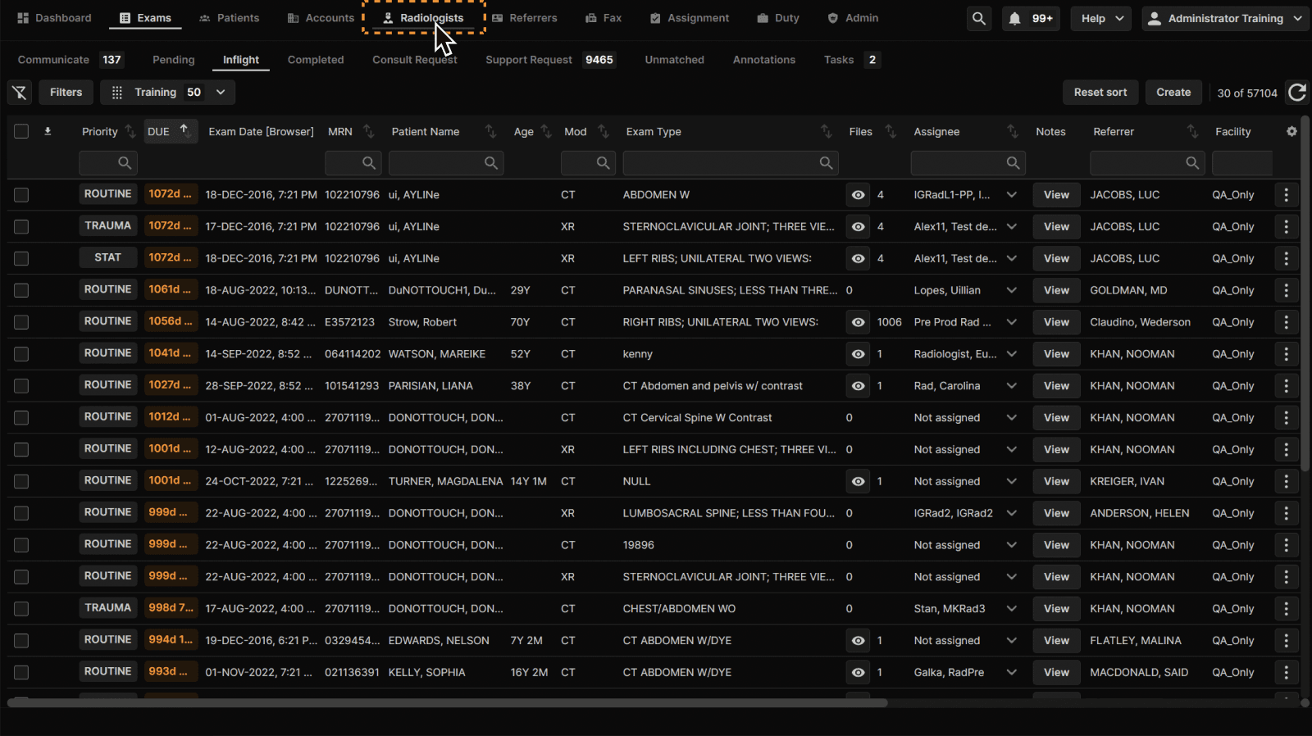The image size is (1312, 736).
Task: Refresh the exam list
Action: pyautogui.click(x=1297, y=93)
